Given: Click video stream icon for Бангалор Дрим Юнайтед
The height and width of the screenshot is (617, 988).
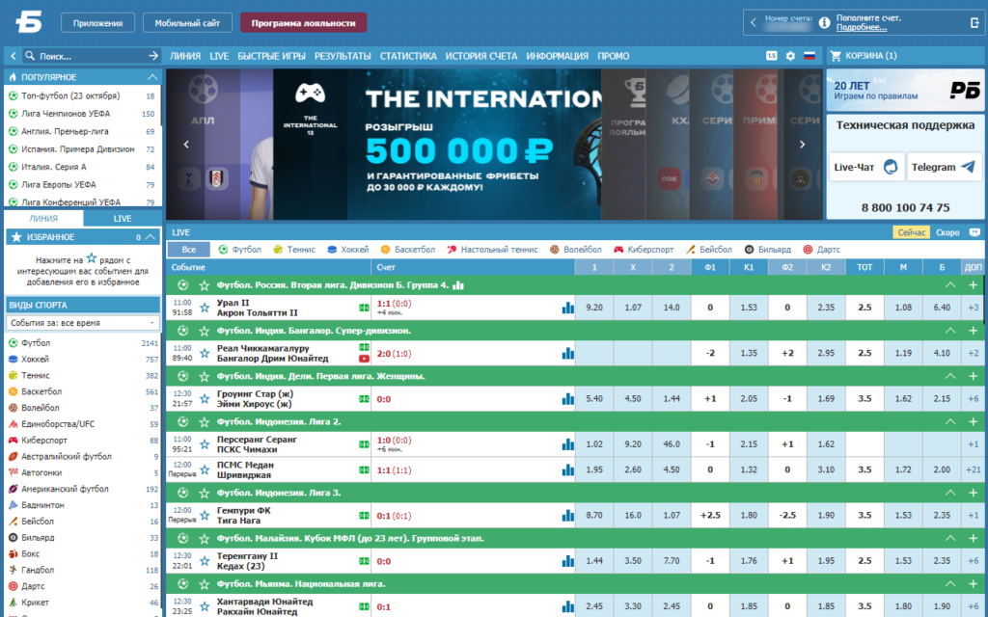Looking at the screenshot, I should [x=364, y=359].
